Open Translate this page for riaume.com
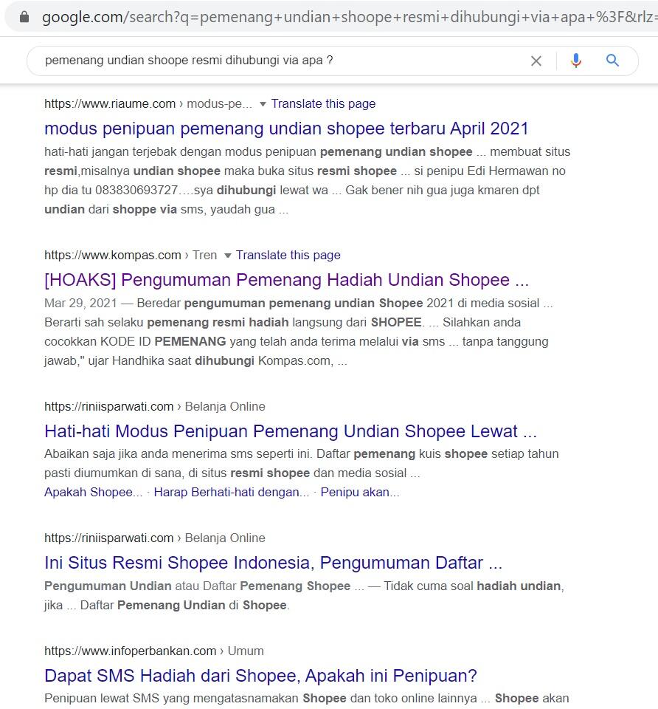658x709 pixels. [323, 103]
